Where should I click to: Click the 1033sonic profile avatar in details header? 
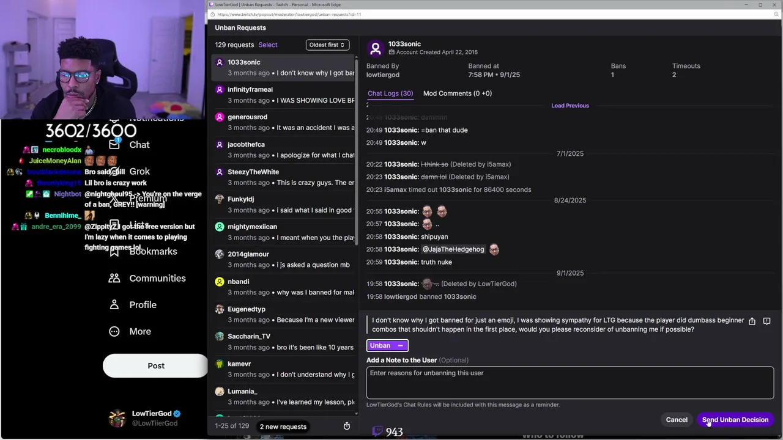coord(376,48)
